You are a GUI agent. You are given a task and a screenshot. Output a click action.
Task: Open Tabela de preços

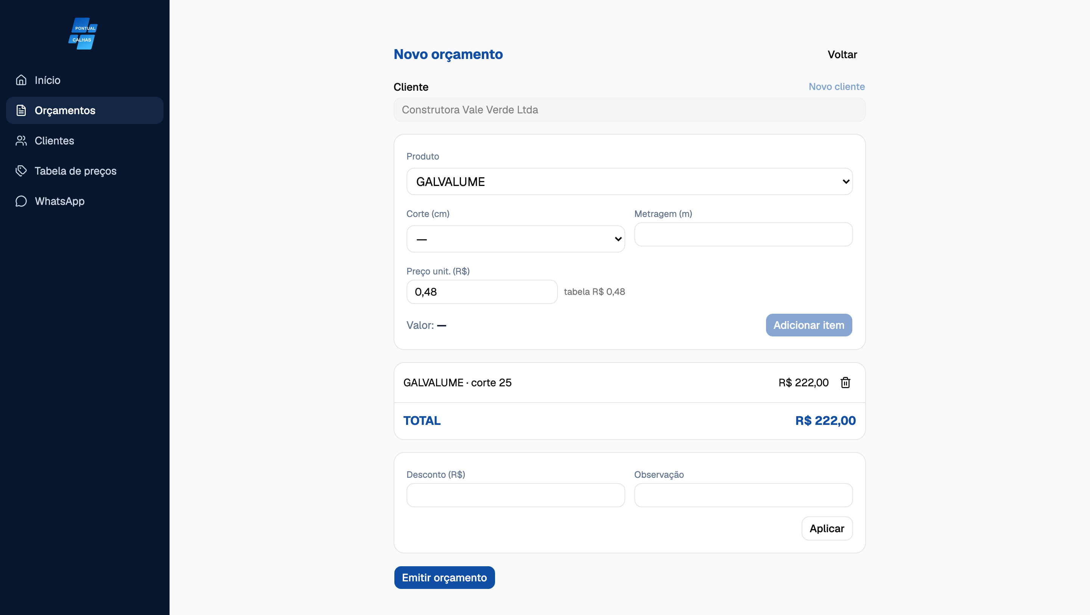point(85,171)
